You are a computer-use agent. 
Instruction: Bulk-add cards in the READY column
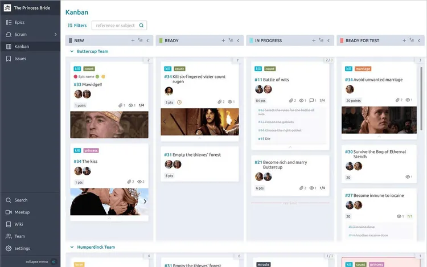pos(231,40)
